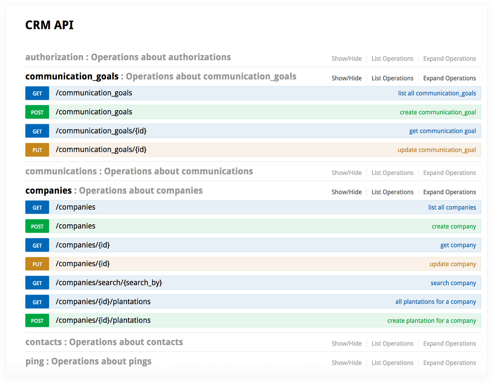Click GET path /communication_goals
Viewport: 493px width, 384px height.
(x=94, y=93)
